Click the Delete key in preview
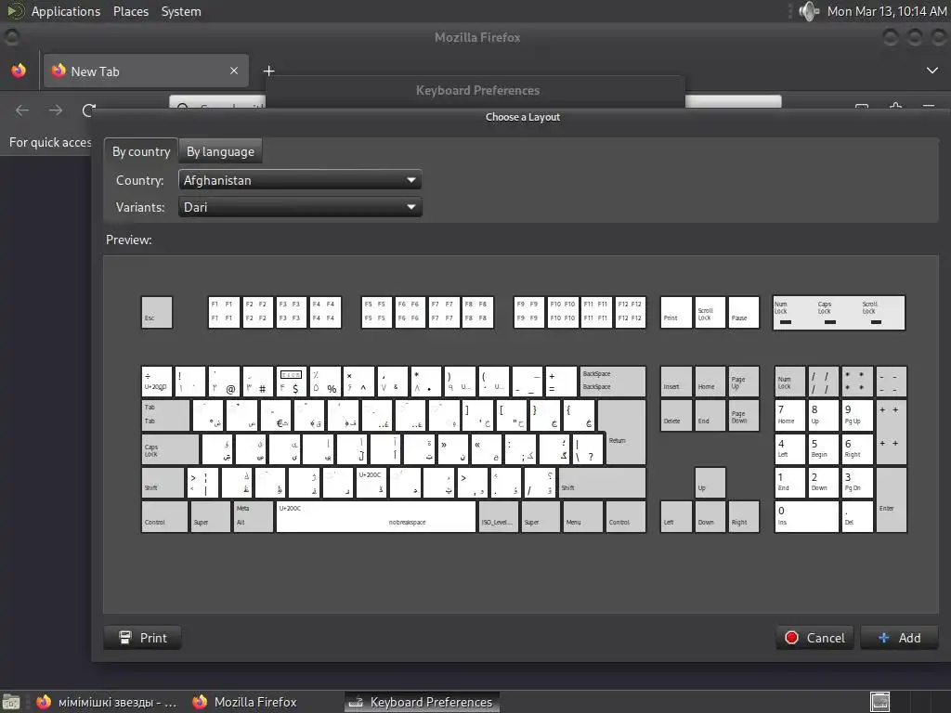The width and height of the screenshot is (951, 713). pos(676,415)
